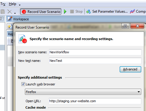146x111 pixels.
Task: Expand the menu bar overflow arrow
Action: (20, 5)
